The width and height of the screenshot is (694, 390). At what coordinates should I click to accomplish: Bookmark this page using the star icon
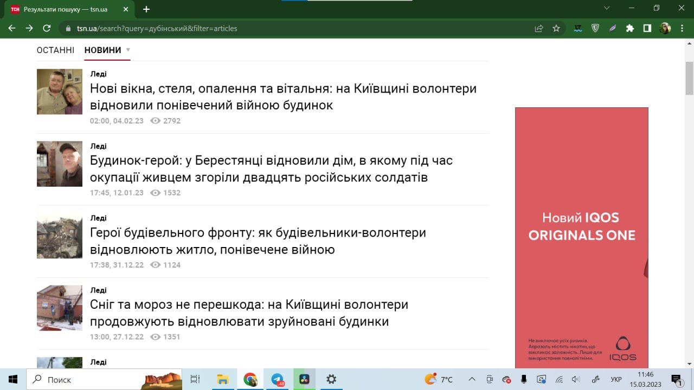(x=556, y=28)
